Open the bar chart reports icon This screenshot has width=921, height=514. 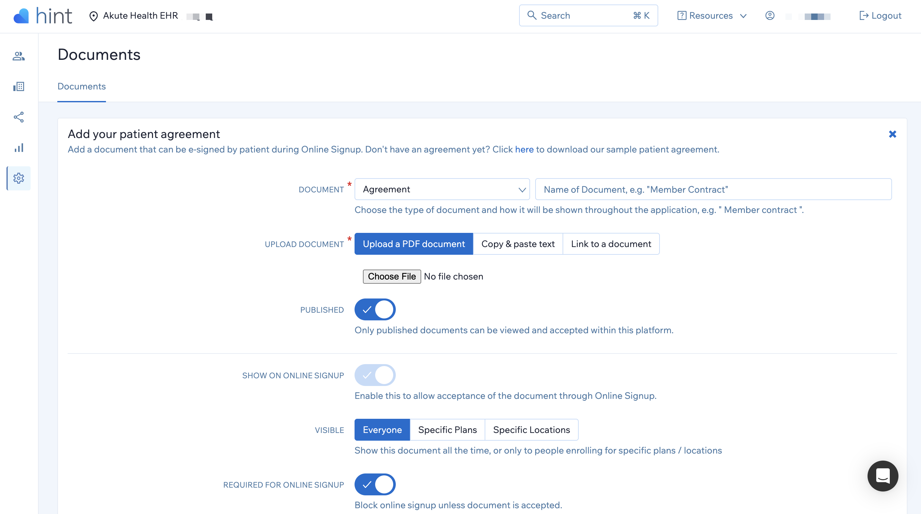[x=19, y=148]
